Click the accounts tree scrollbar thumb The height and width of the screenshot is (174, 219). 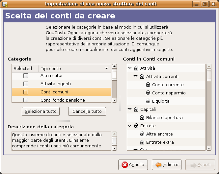[209, 75]
